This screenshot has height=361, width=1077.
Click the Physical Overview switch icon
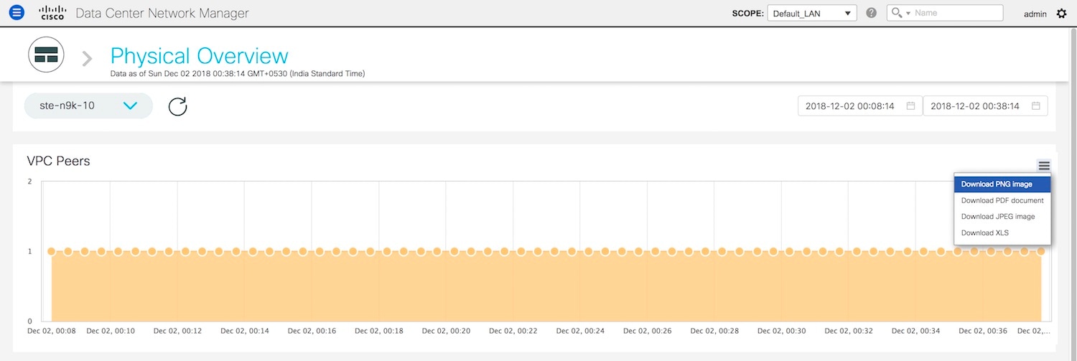coord(46,55)
